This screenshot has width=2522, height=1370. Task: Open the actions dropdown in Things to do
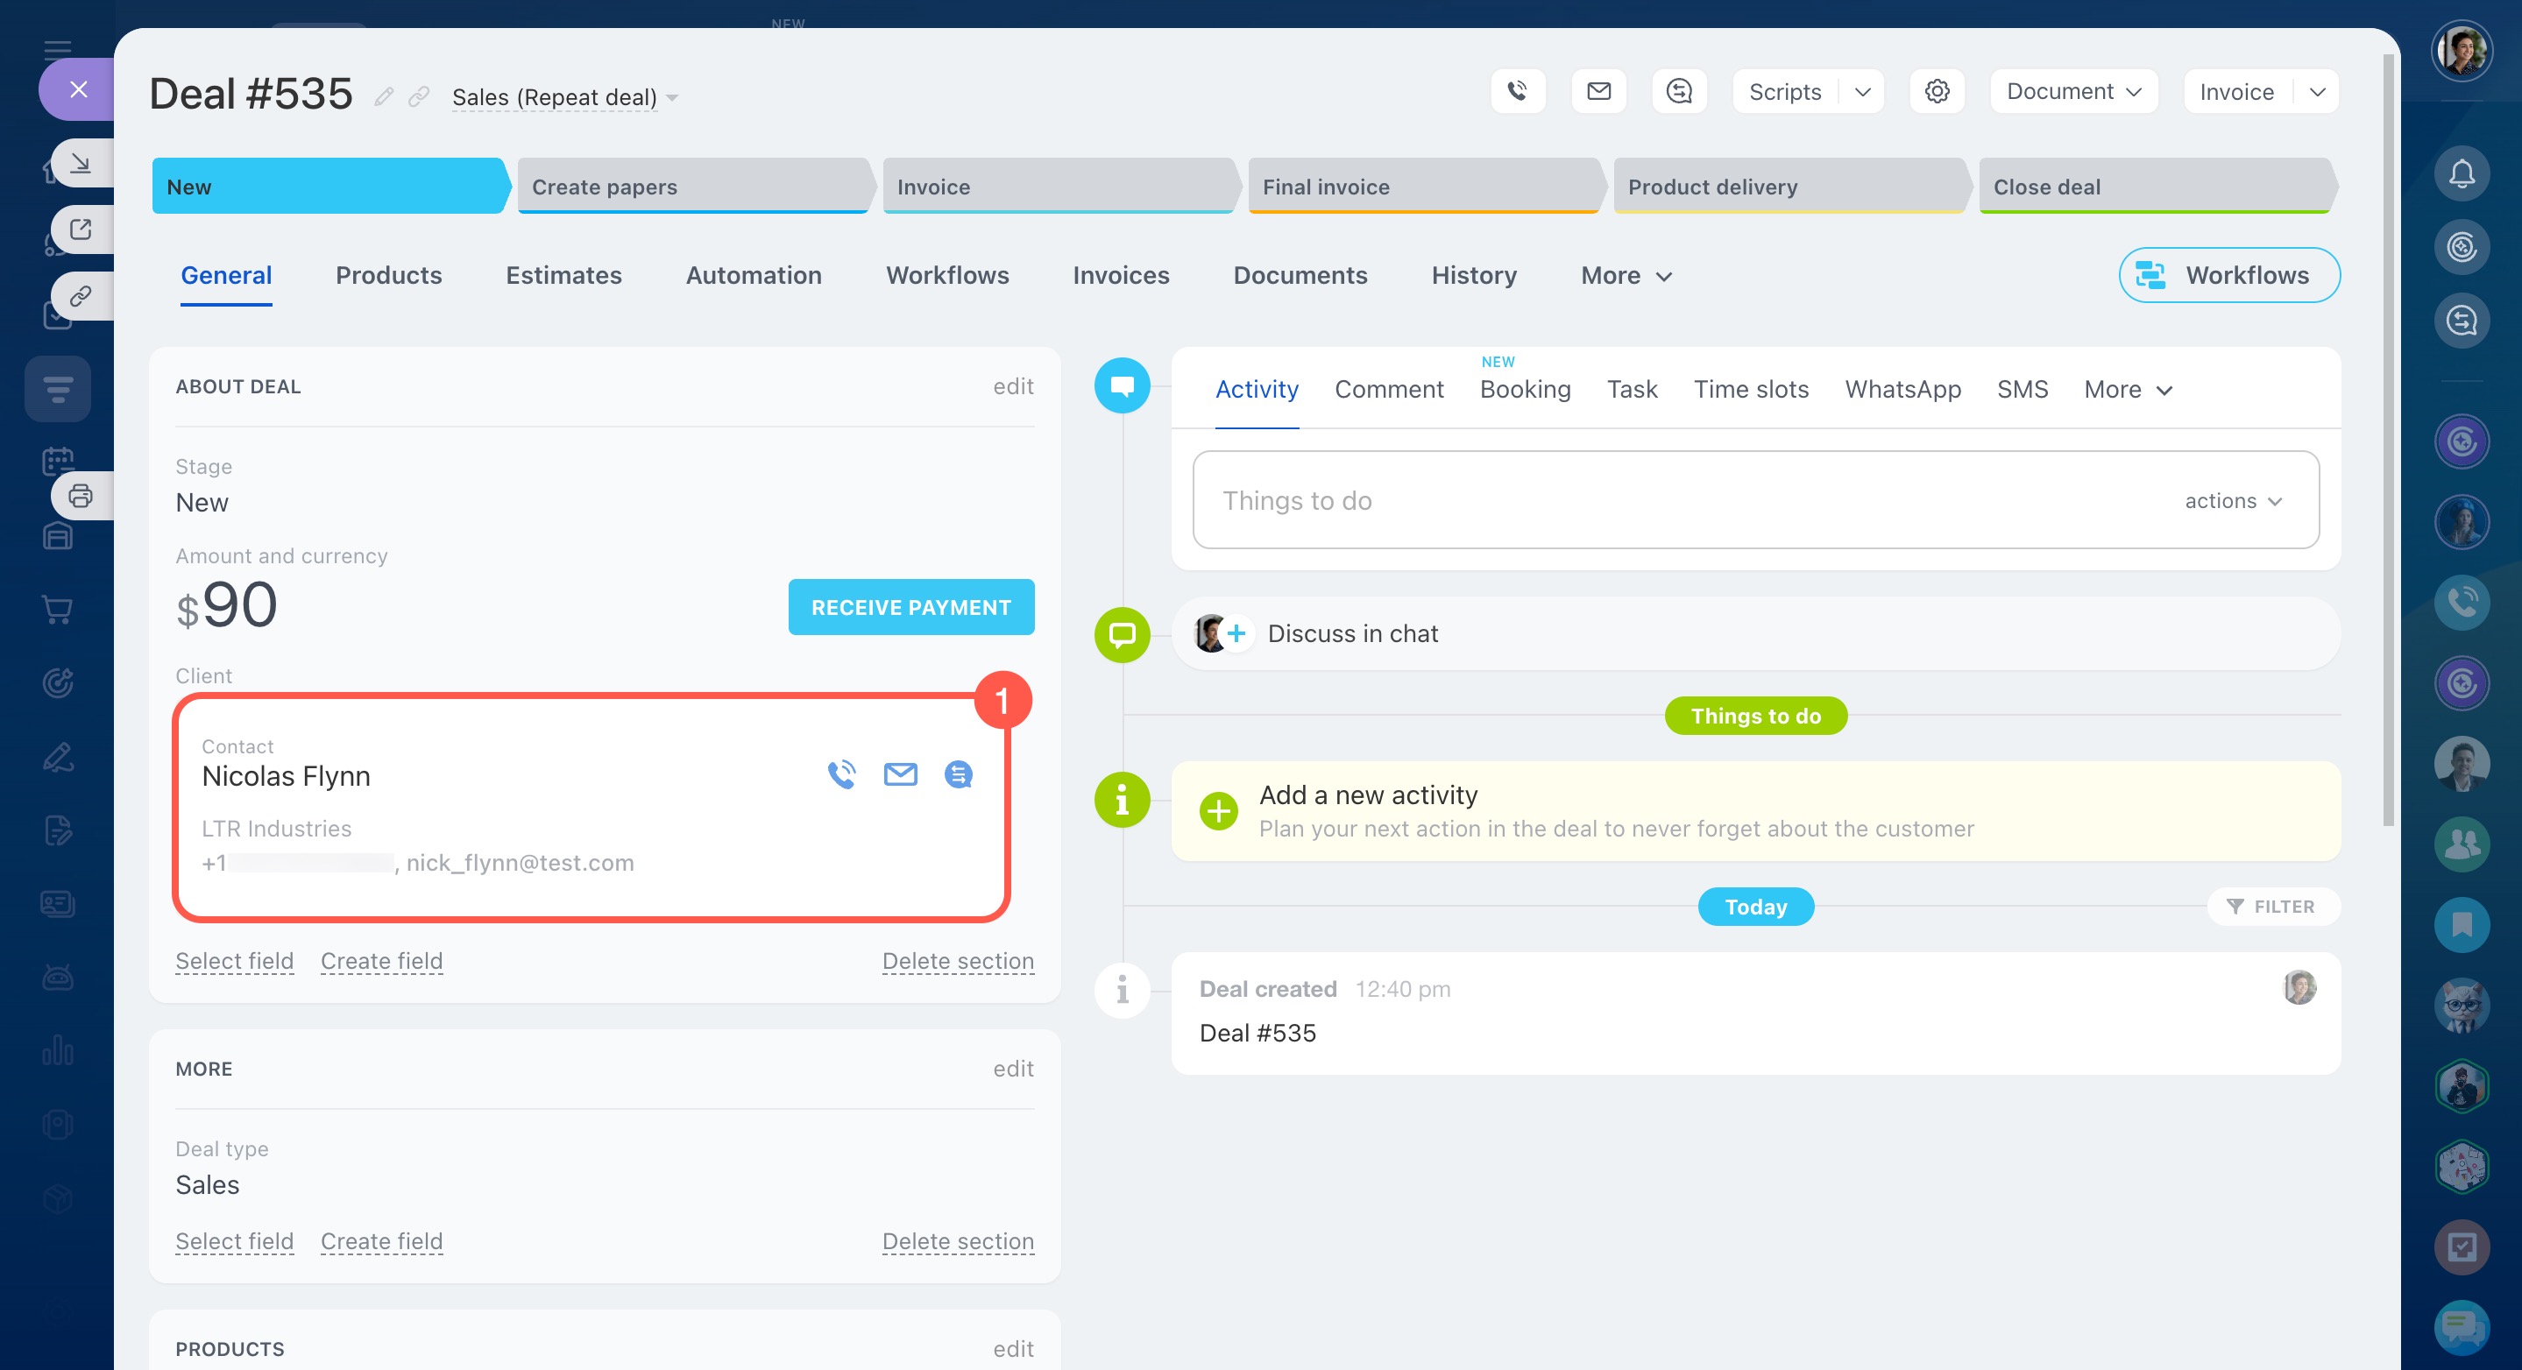(x=2232, y=501)
